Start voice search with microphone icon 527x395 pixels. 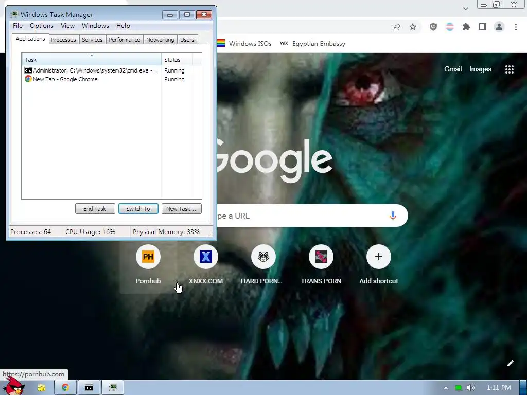pyautogui.click(x=393, y=216)
